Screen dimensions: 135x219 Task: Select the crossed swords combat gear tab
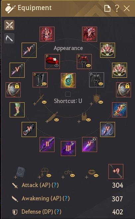9,25
